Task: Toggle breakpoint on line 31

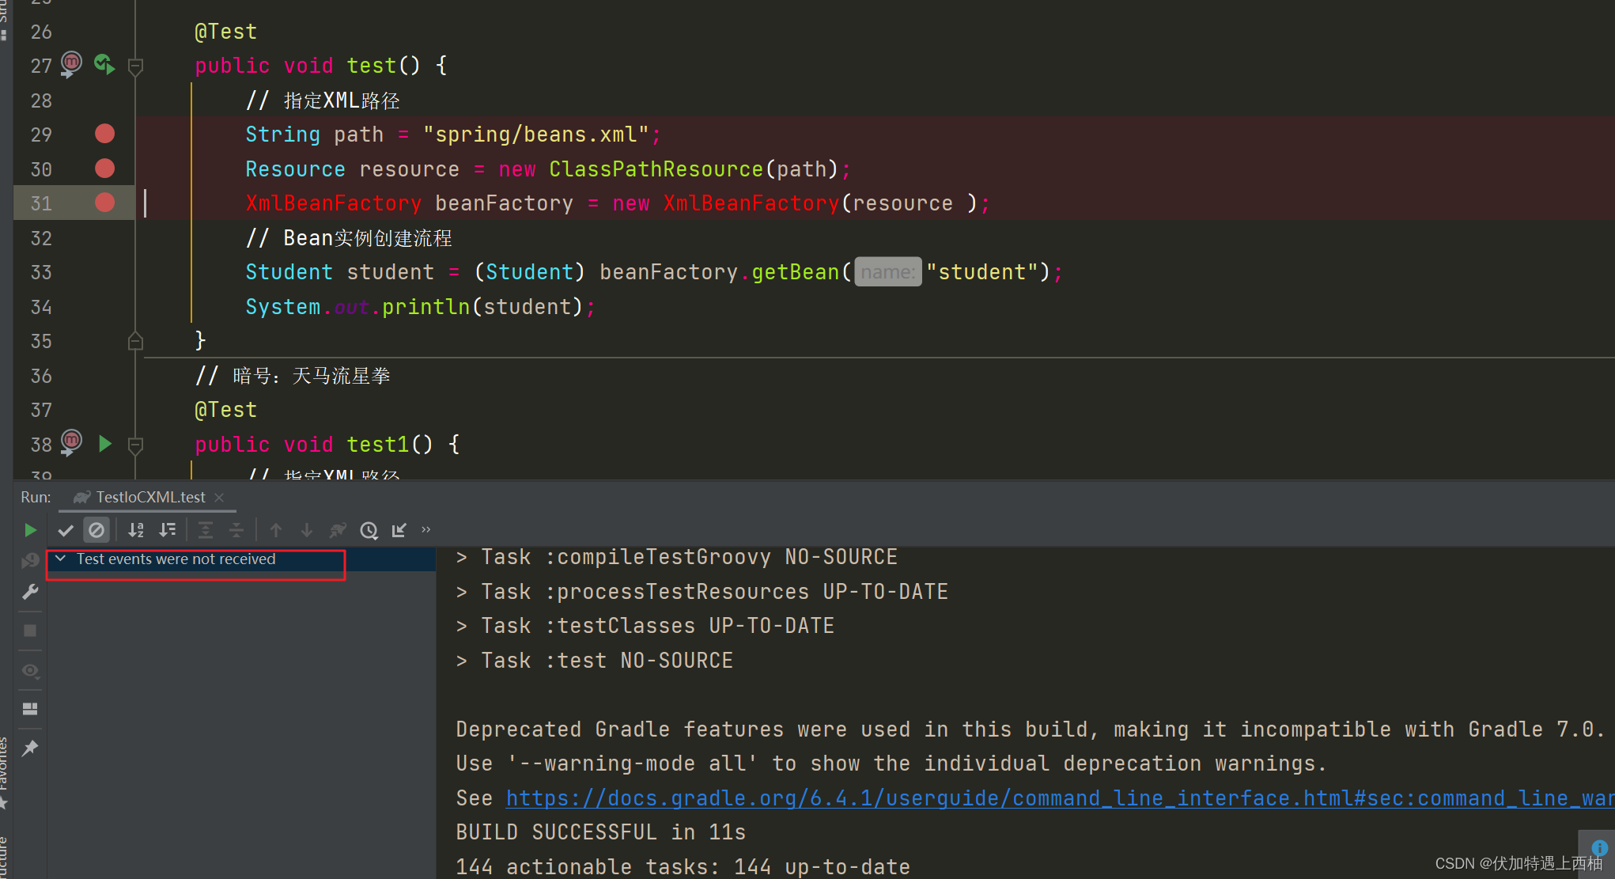Action: pyautogui.click(x=104, y=203)
